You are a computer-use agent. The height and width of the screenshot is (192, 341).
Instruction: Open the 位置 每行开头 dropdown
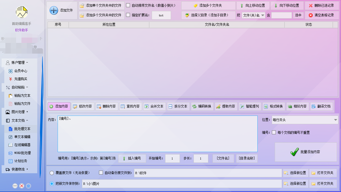click(305, 120)
